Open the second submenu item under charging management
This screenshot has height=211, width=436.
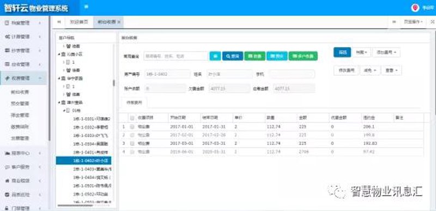point(20,104)
